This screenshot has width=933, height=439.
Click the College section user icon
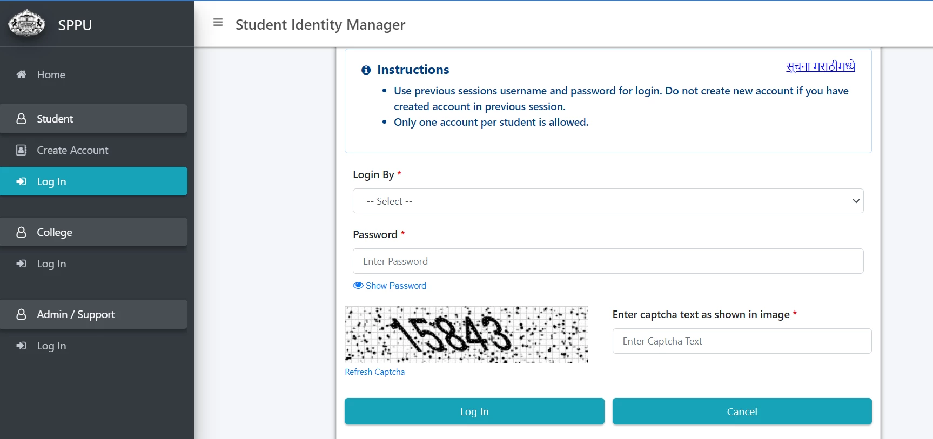(22, 232)
